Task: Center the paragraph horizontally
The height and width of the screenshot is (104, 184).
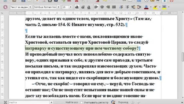Action: pyautogui.click(x=102, y=7)
